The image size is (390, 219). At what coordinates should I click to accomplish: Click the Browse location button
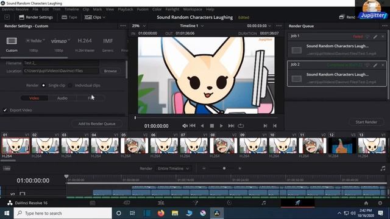(x=110, y=71)
